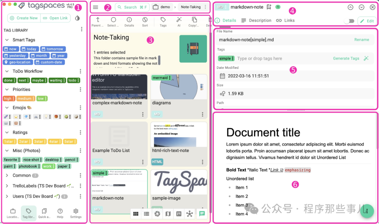
Task: Open the Quick access bottom tab
Action: 44,213
